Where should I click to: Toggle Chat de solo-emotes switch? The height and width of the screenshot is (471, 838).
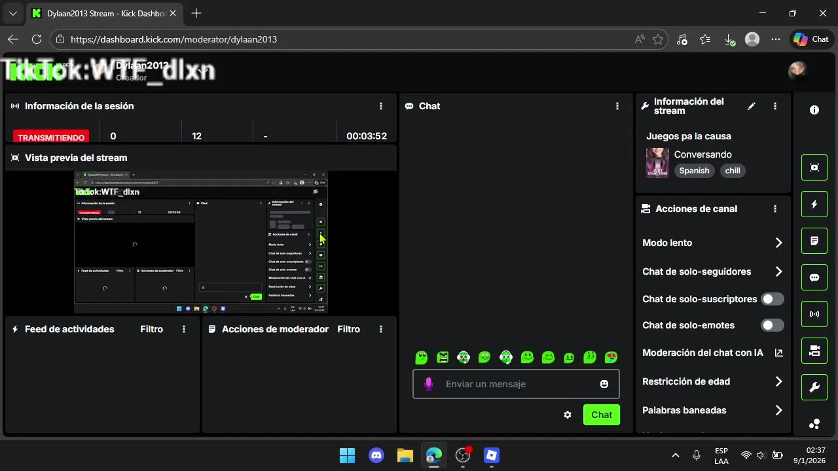click(x=773, y=325)
